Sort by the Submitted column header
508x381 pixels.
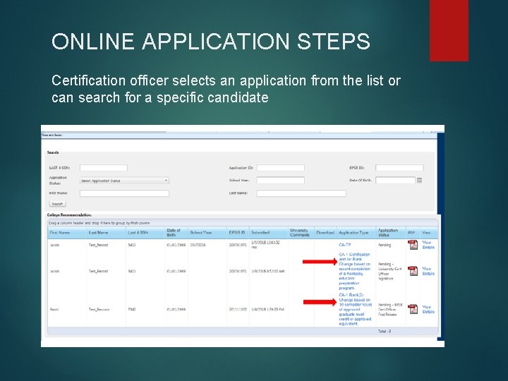[x=269, y=233]
